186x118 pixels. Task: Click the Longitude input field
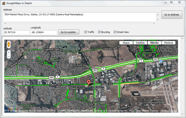(43, 32)
